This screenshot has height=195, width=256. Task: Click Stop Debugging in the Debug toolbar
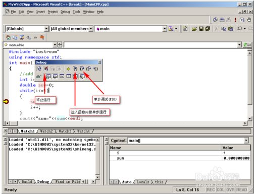46,69
